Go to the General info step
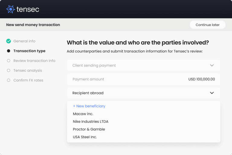The image size is (232, 155). tap(24, 41)
